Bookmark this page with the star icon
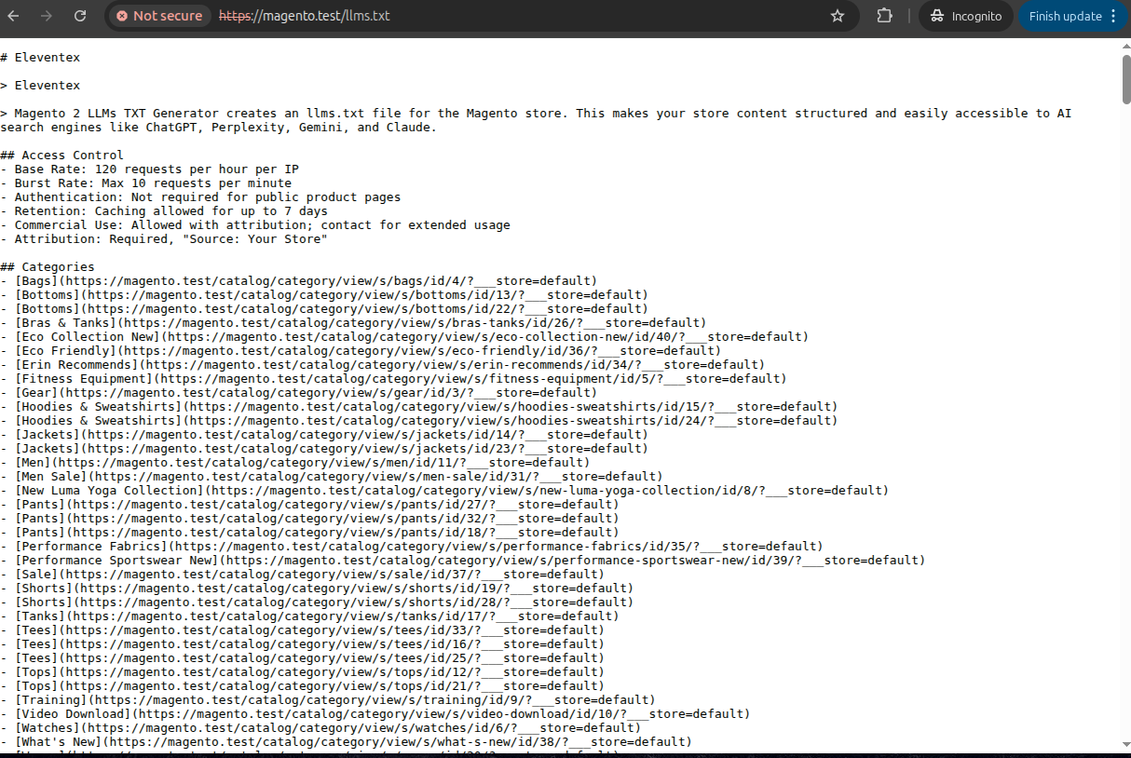Image resolution: width=1131 pixels, height=758 pixels. pyautogui.click(x=837, y=16)
